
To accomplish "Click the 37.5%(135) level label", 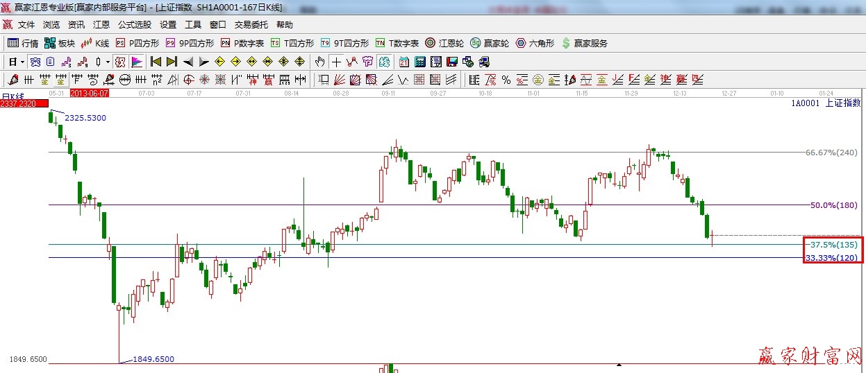I will 834,245.
